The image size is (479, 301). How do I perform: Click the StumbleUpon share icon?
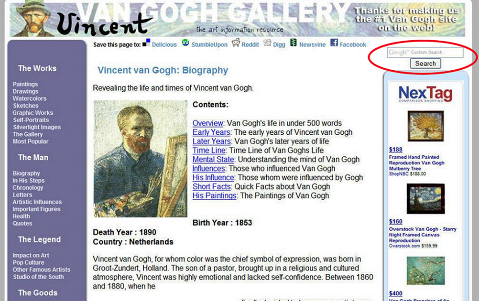185,43
